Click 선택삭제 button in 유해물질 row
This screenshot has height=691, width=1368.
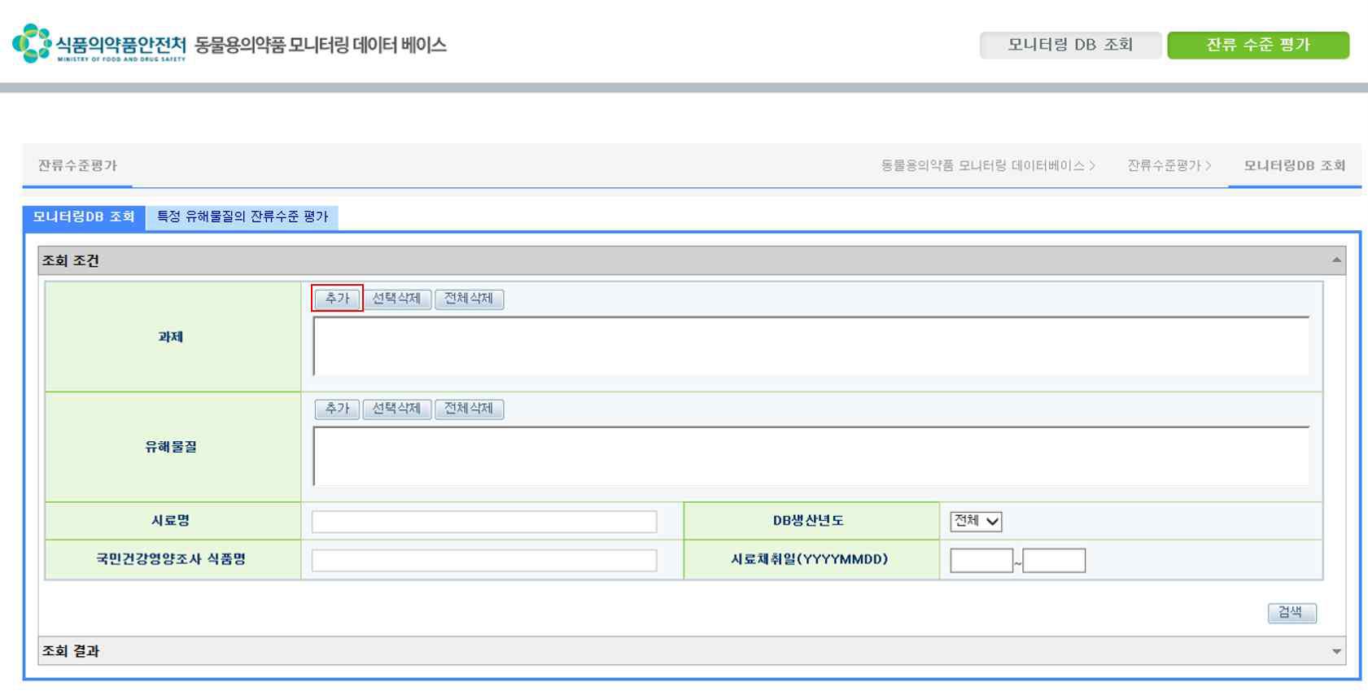[396, 409]
